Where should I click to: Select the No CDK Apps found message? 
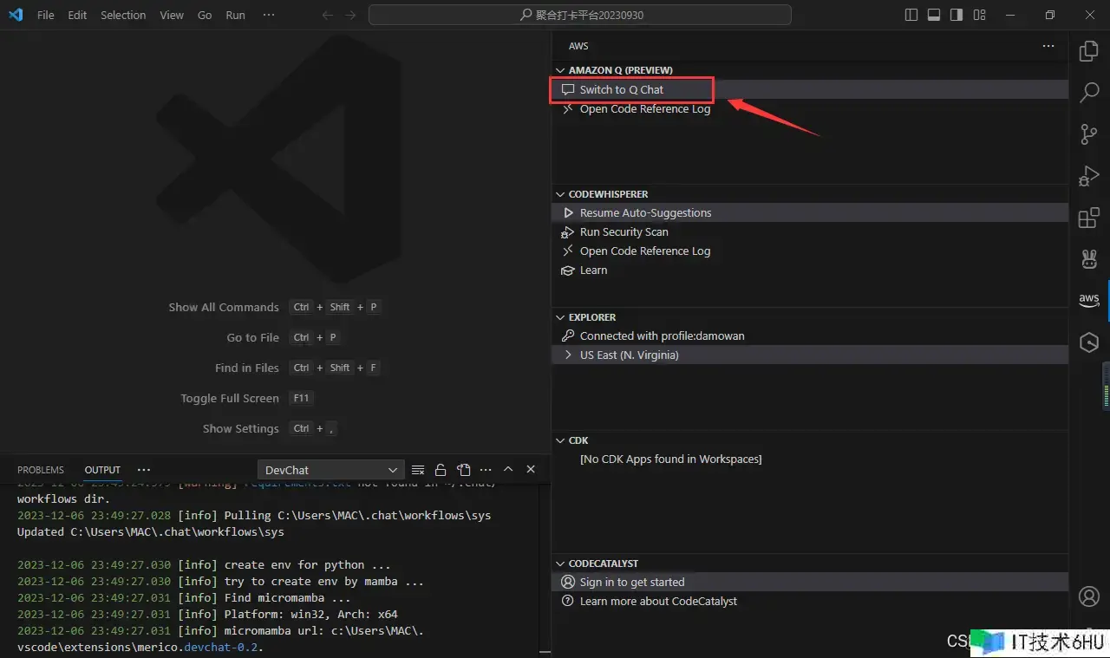pos(670,459)
